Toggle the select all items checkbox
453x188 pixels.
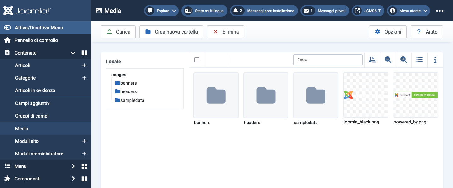tap(197, 60)
